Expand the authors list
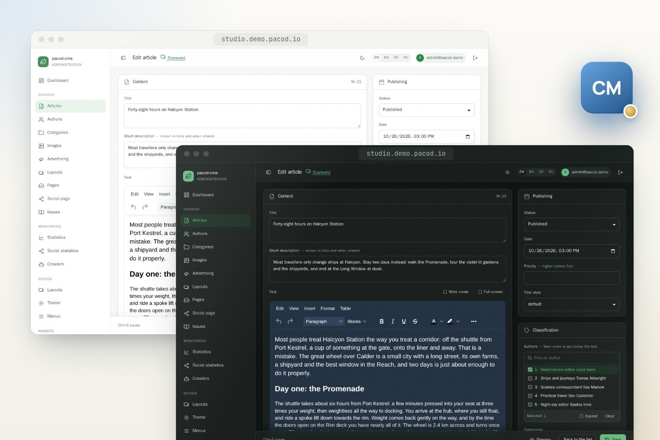The width and height of the screenshot is (660, 440). coord(588,416)
